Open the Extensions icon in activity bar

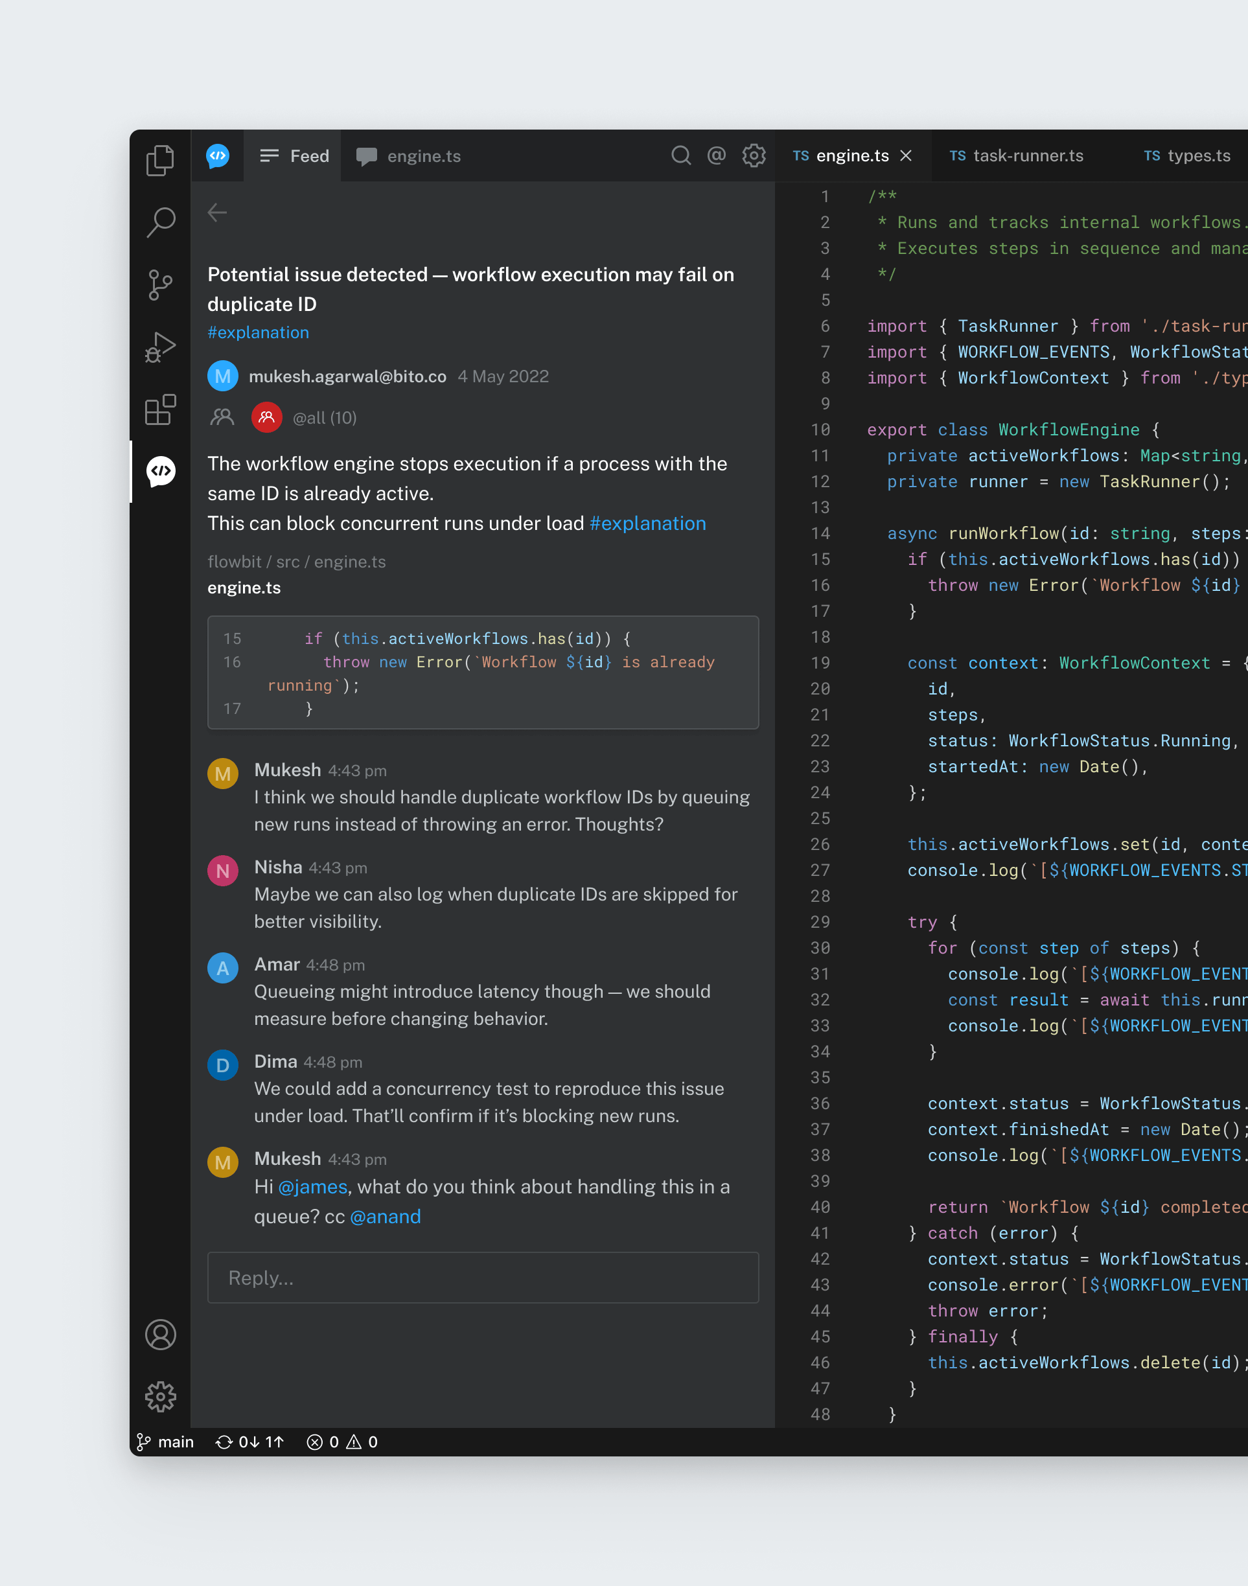(x=160, y=410)
